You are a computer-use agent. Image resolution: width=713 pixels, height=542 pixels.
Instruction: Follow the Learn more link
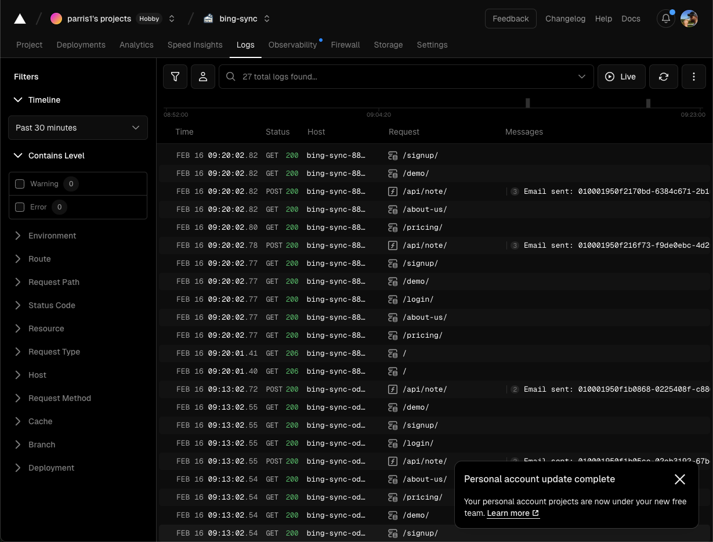pos(513,513)
